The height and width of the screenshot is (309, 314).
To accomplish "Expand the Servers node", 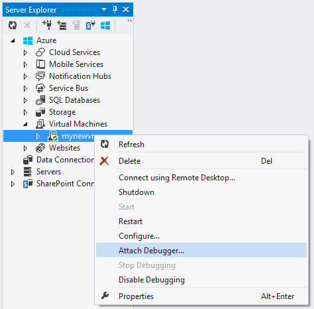I will (x=13, y=172).
